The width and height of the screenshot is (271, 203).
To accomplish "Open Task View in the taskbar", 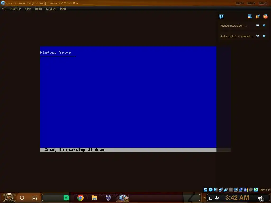I will click(35, 198).
